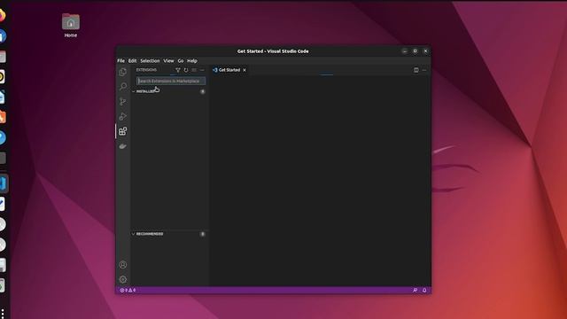567x319 pixels.
Task: Refresh the extensions list
Action: coord(186,70)
